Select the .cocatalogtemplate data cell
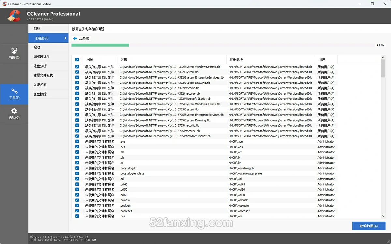Viewport: 391px width, 244px height. (132, 173)
